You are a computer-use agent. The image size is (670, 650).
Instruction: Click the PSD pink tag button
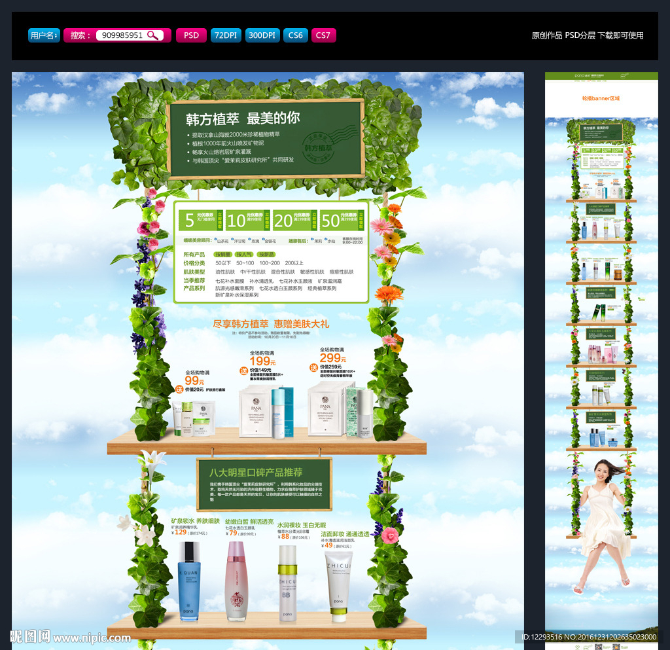click(x=191, y=35)
